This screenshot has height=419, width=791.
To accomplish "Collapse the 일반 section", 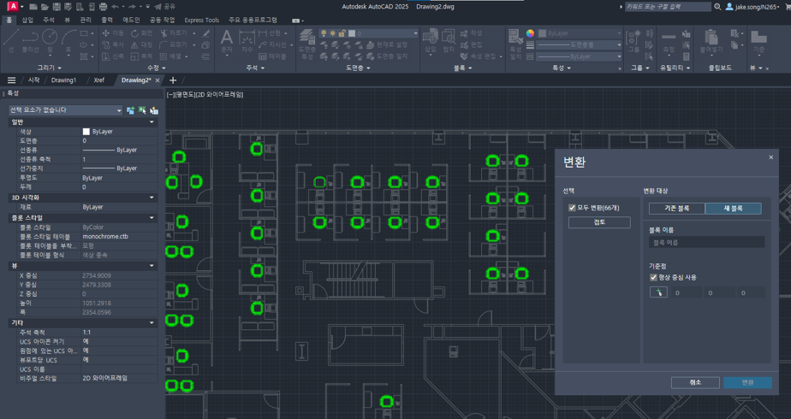I will coord(152,122).
